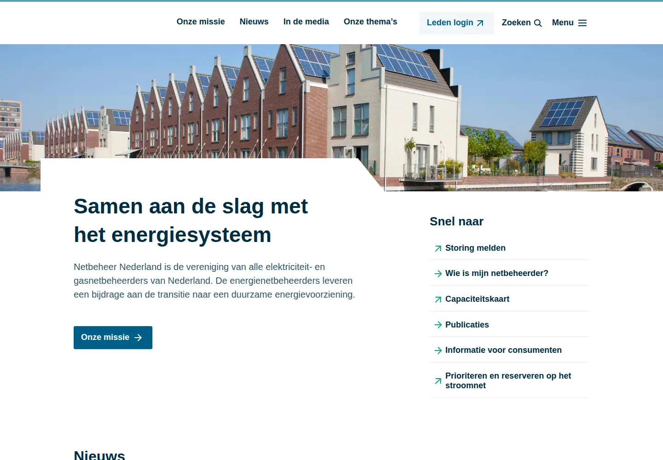
Task: Go to the Publicaties link
Action: click(x=467, y=325)
